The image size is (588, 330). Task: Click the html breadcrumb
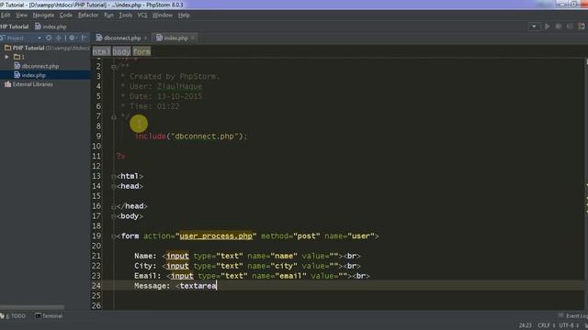102,51
